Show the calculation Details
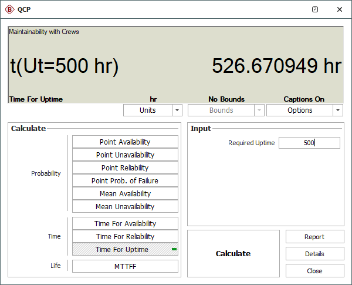This screenshot has height=285, width=352. pos(314,254)
